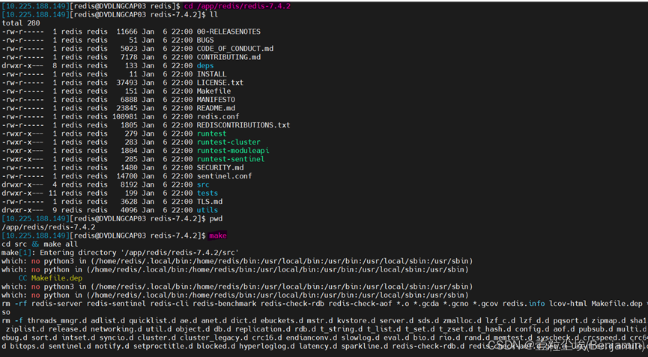Select CONTRIBUTING.md file name

pyautogui.click(x=228, y=57)
